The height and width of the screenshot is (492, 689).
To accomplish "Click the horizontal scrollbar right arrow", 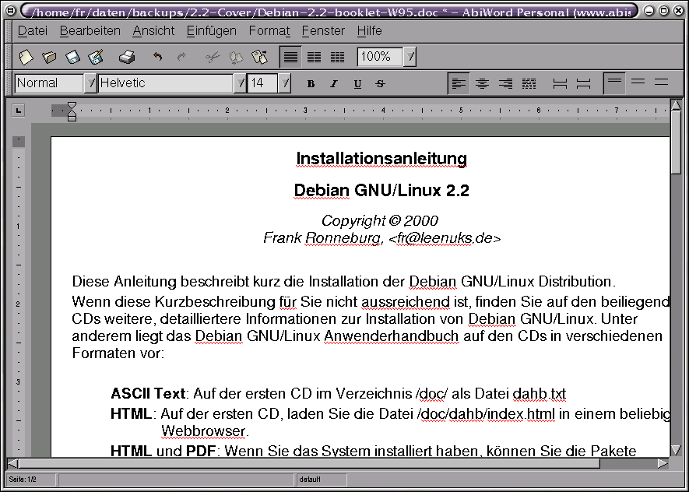I will click(x=663, y=463).
